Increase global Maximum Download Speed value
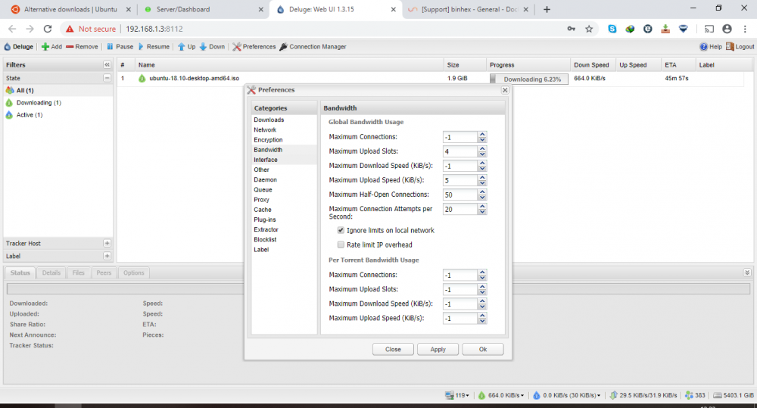Viewport: 757px width, 408px height. coord(482,164)
